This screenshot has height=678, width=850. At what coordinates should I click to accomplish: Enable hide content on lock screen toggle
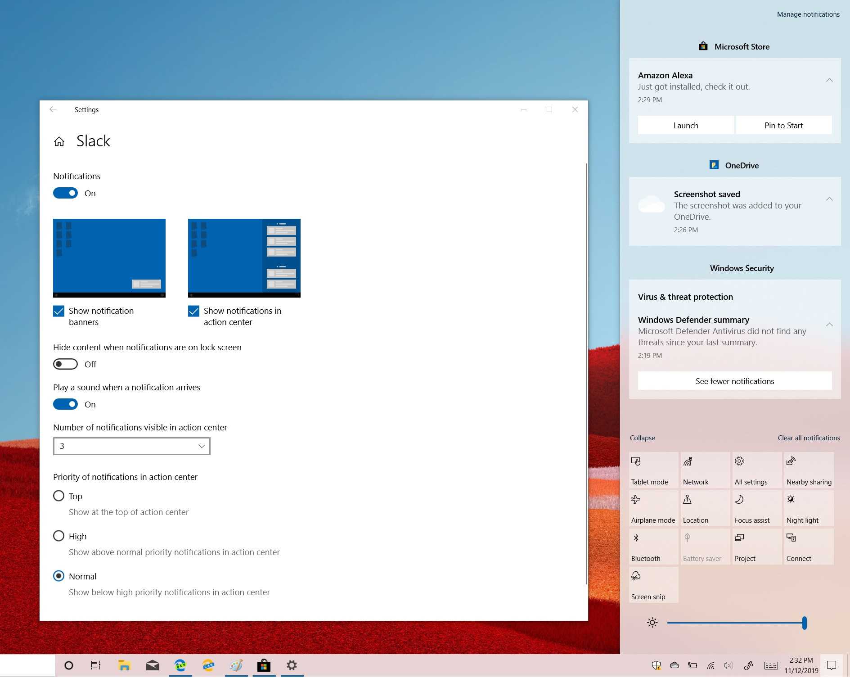click(x=66, y=364)
